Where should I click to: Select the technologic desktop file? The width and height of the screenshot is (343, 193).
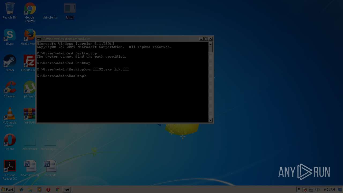pos(48,144)
